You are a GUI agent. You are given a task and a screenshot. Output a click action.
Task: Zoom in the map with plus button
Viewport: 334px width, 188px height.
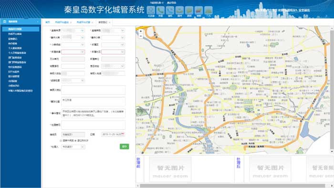pyautogui.click(x=141, y=31)
